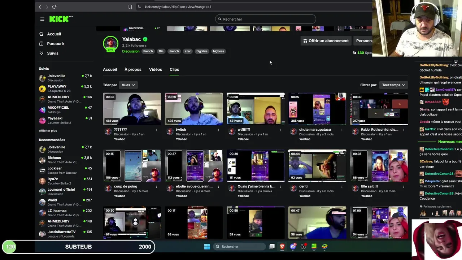Click the bigolive tag
This screenshot has height=260, width=462.
202,51
